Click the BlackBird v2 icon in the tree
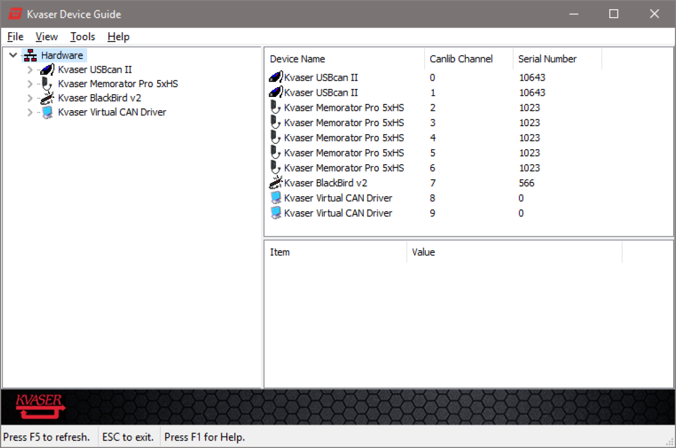Image resolution: width=676 pixels, height=448 pixels. [47, 98]
